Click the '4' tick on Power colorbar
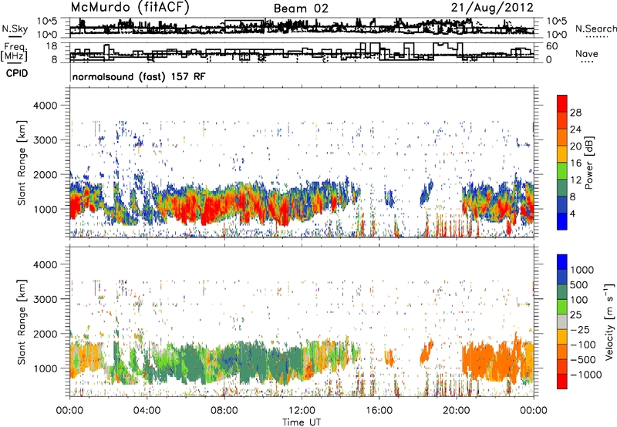 pyautogui.click(x=572, y=213)
